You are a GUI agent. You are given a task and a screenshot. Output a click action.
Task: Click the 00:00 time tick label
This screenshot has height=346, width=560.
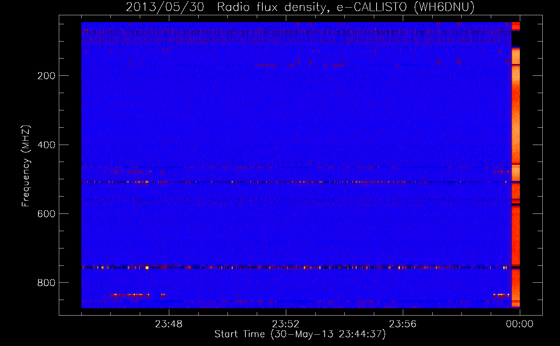tap(520, 324)
